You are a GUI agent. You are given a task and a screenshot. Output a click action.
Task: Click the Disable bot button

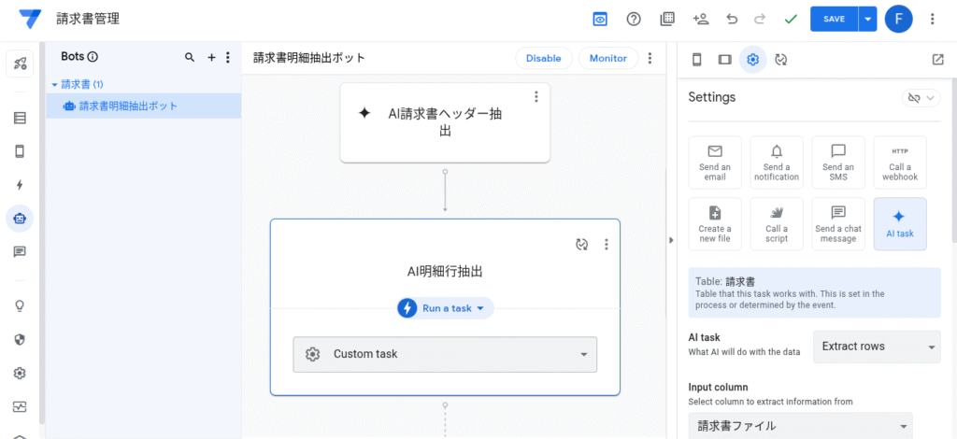coord(543,58)
